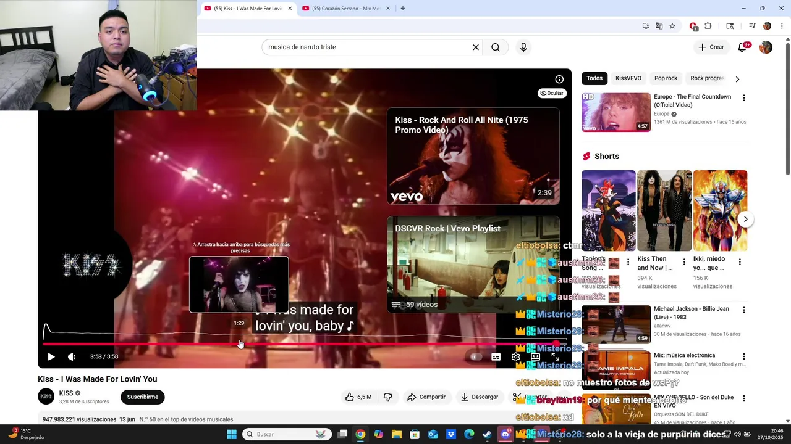
Task: Open File Explorer from taskbar
Action: (397, 434)
